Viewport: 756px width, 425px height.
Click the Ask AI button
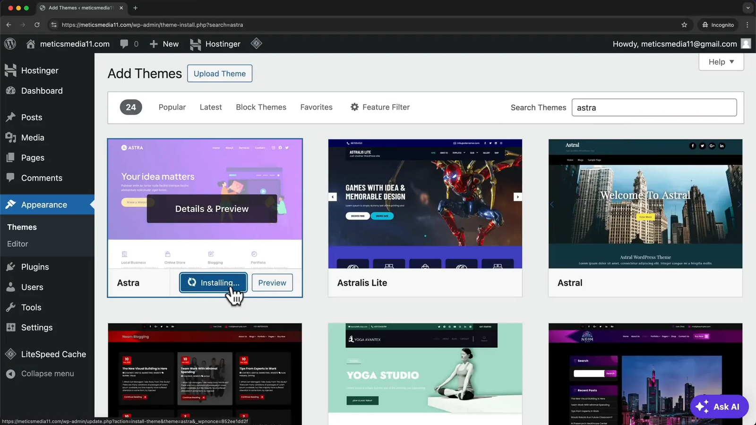pyautogui.click(x=719, y=407)
